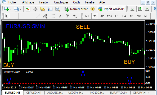
Task: Select the Text Label 'T' tool
Action: point(68,16)
